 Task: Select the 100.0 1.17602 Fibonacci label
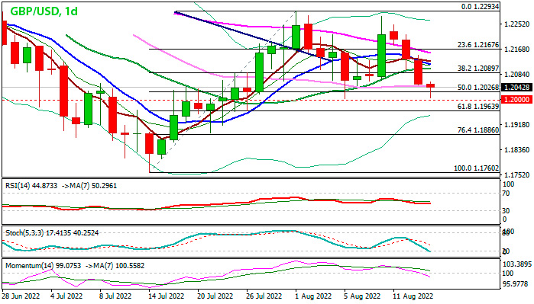[x=477, y=168]
